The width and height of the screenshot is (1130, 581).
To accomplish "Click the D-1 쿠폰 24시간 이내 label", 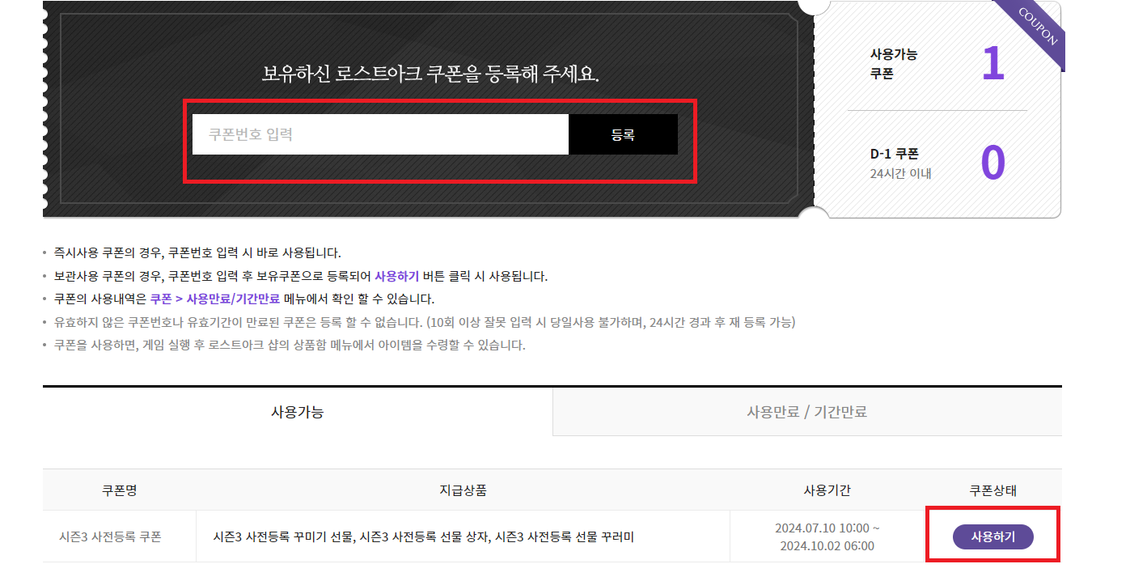I will pos(900,163).
